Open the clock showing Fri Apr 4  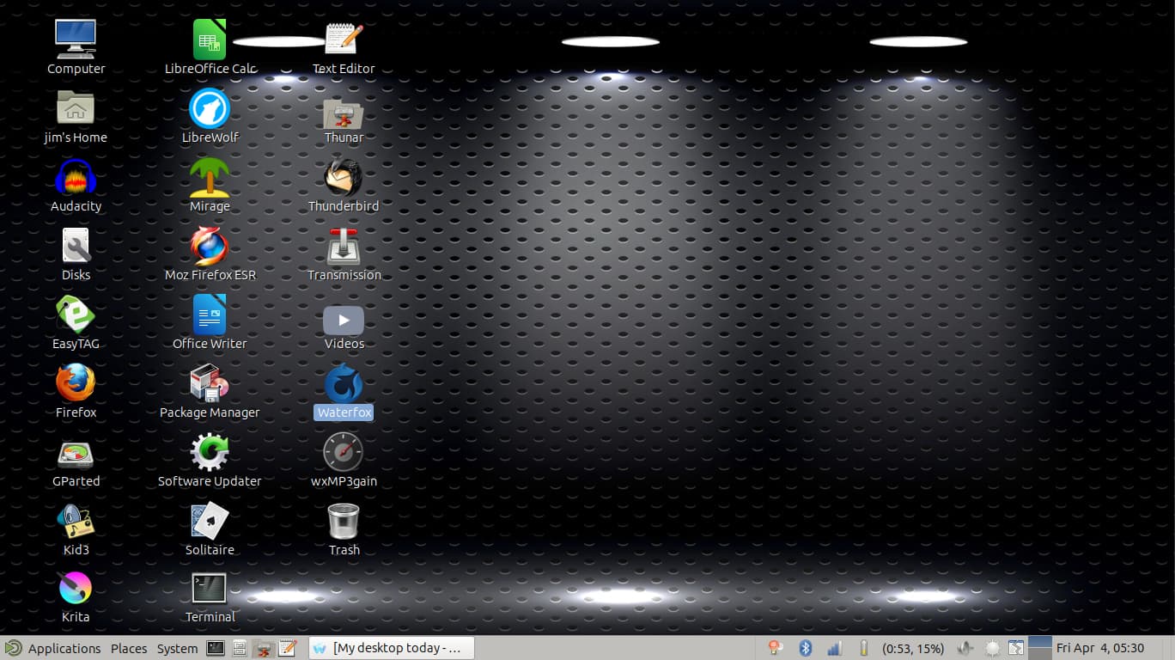[x=1100, y=648]
